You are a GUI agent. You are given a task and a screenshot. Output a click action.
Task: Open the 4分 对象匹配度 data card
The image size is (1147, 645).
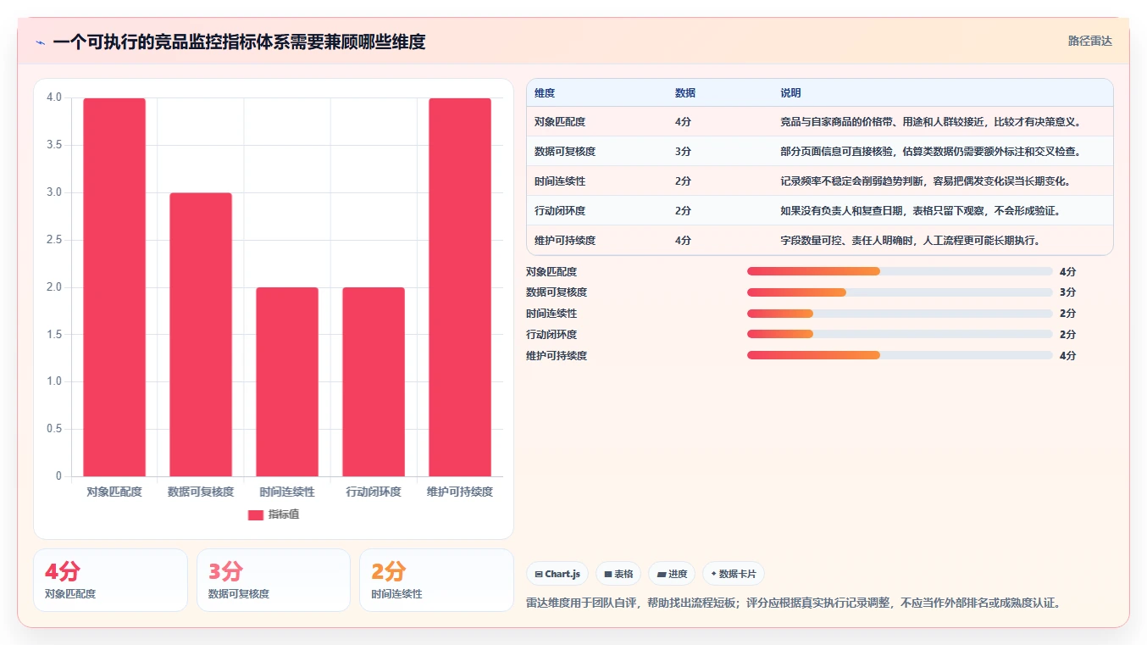110,580
